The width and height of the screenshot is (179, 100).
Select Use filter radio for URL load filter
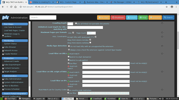tap(68, 63)
